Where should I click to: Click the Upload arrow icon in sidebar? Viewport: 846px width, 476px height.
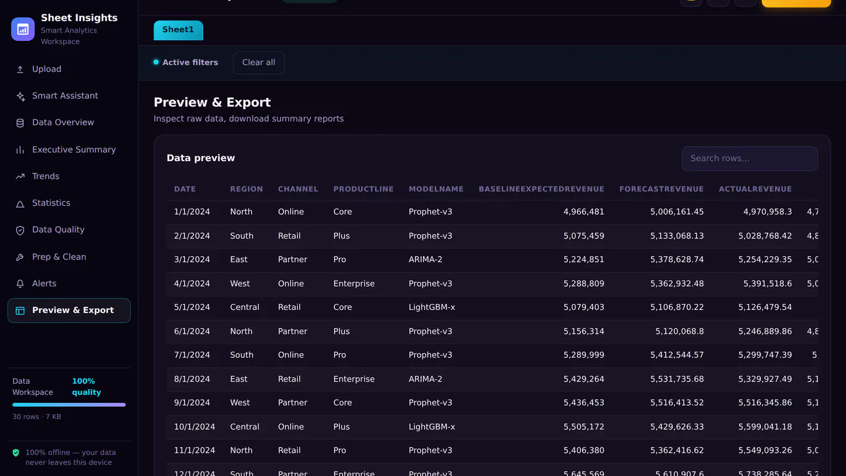tap(20, 69)
